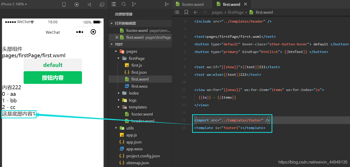Viewport: 350px width, 167px height.
Task: Click the 资源管理器 panel title
Action: pos(124,14)
